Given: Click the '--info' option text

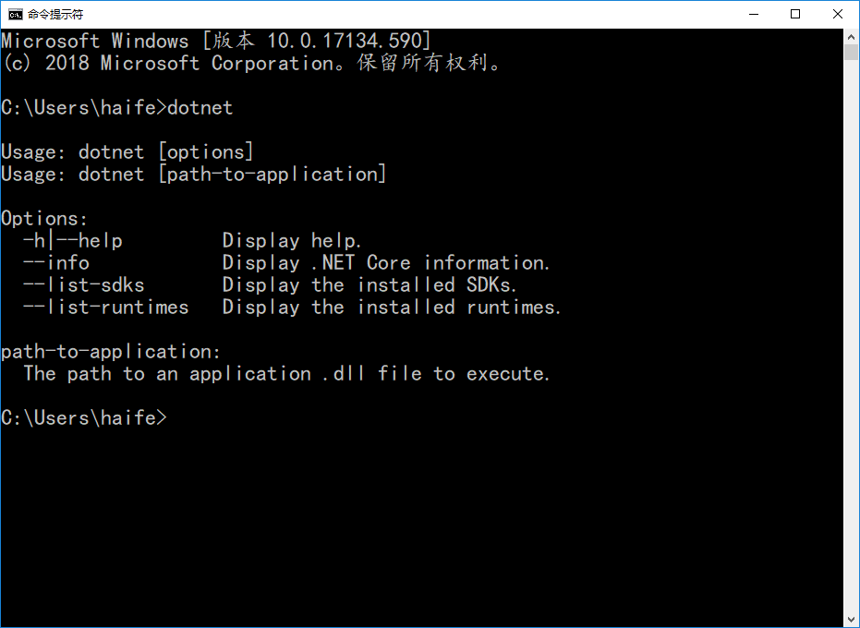Looking at the screenshot, I should coord(56,263).
